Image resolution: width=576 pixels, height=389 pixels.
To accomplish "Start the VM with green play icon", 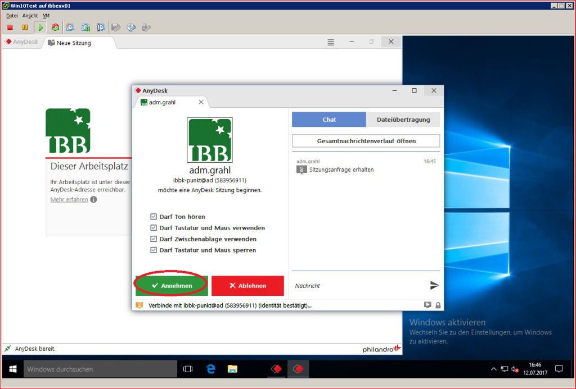I will point(40,28).
